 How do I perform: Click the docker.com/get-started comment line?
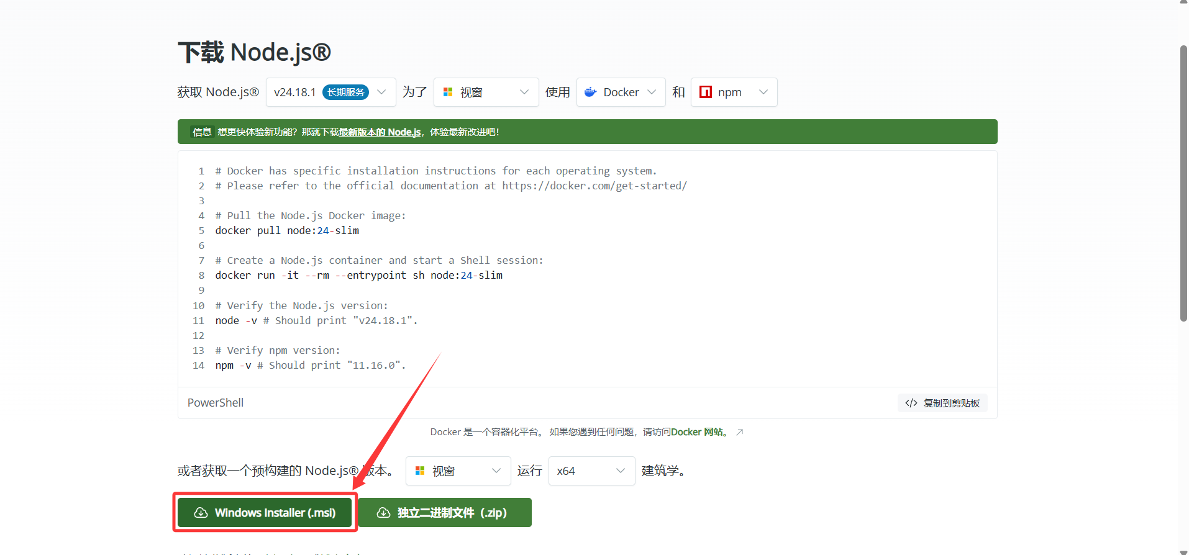coord(451,186)
